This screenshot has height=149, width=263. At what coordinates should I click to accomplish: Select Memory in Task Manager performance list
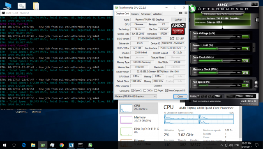pyautogui.click(x=139, y=120)
